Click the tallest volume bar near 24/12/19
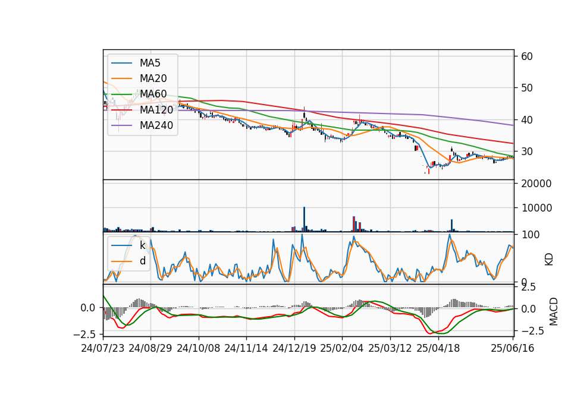571x410 pixels. tap(304, 219)
